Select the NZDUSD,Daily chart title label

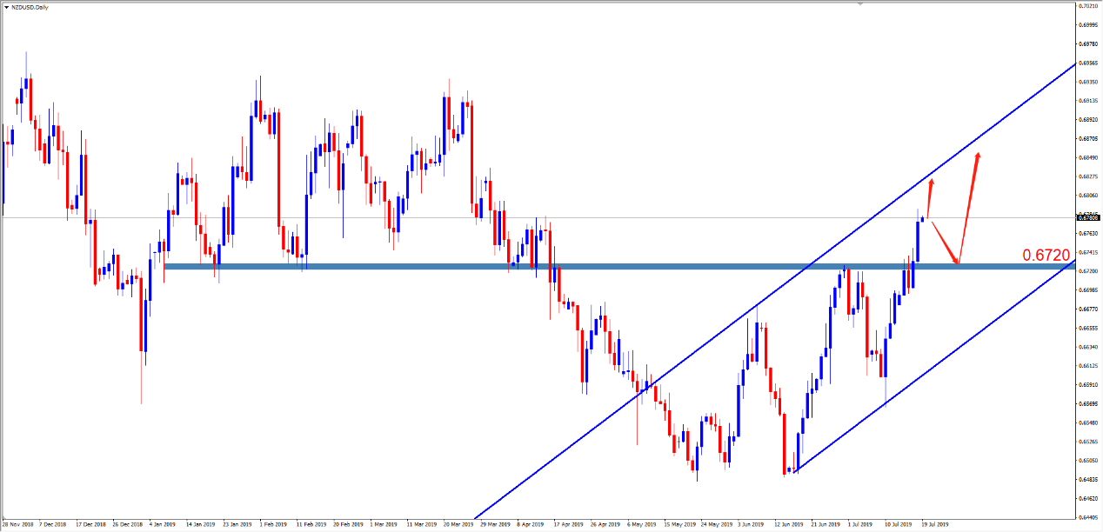pyautogui.click(x=30, y=7)
